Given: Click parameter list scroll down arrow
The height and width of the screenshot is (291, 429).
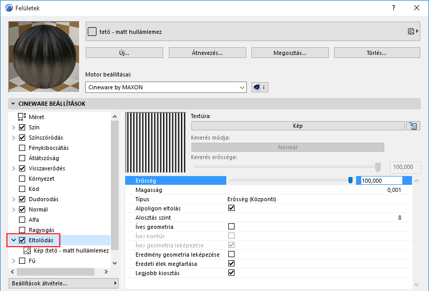Looking at the screenshot, I should point(416,285).
